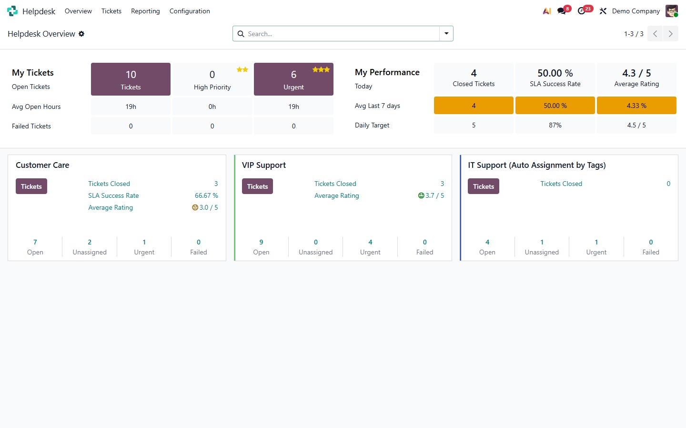View the 7 Open tickets in Customer Care

pyautogui.click(x=35, y=247)
